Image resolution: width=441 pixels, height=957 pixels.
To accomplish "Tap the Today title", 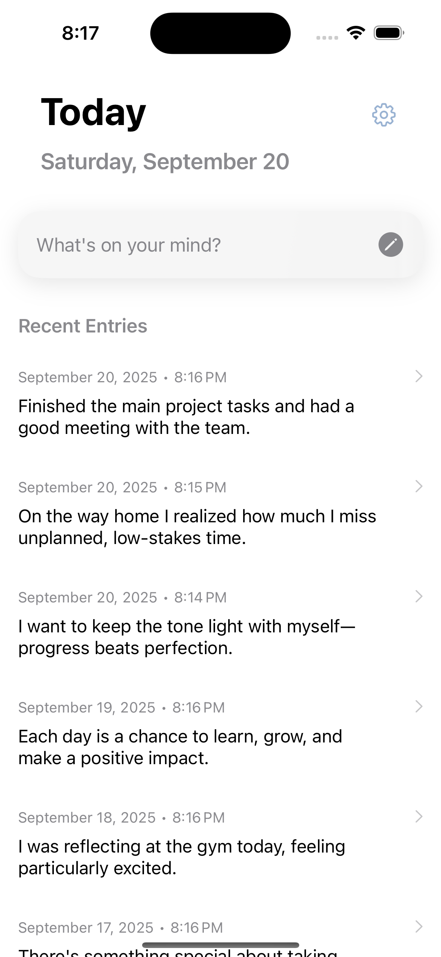I will pyautogui.click(x=93, y=112).
